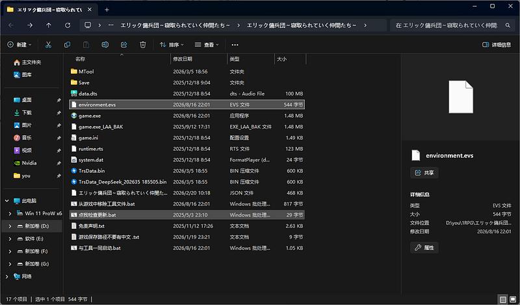Click the PC monitor icon in address bar
The image size is (520, 305).
pos(88,25)
